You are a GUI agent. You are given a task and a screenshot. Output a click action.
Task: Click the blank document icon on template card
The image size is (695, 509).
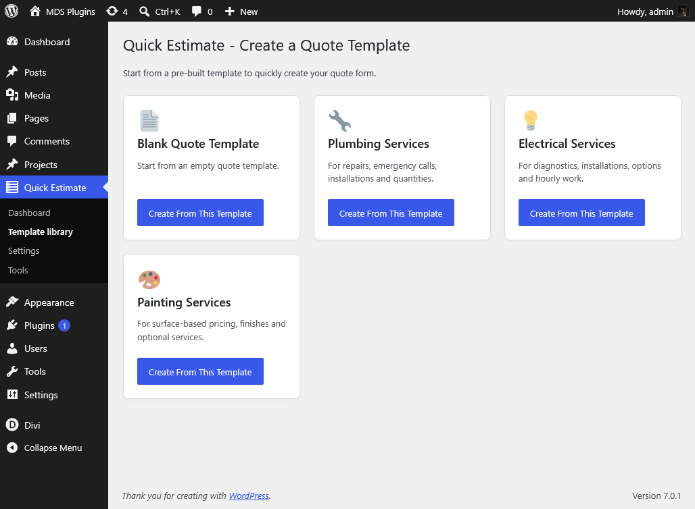coord(149,121)
